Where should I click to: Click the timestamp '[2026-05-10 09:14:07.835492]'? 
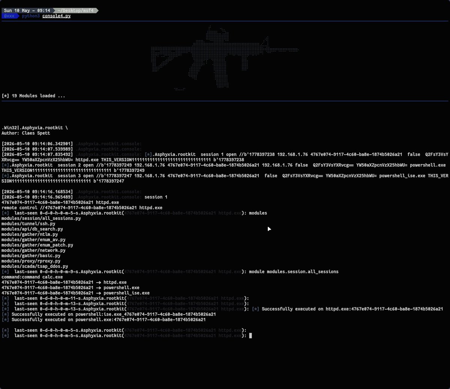point(37,154)
